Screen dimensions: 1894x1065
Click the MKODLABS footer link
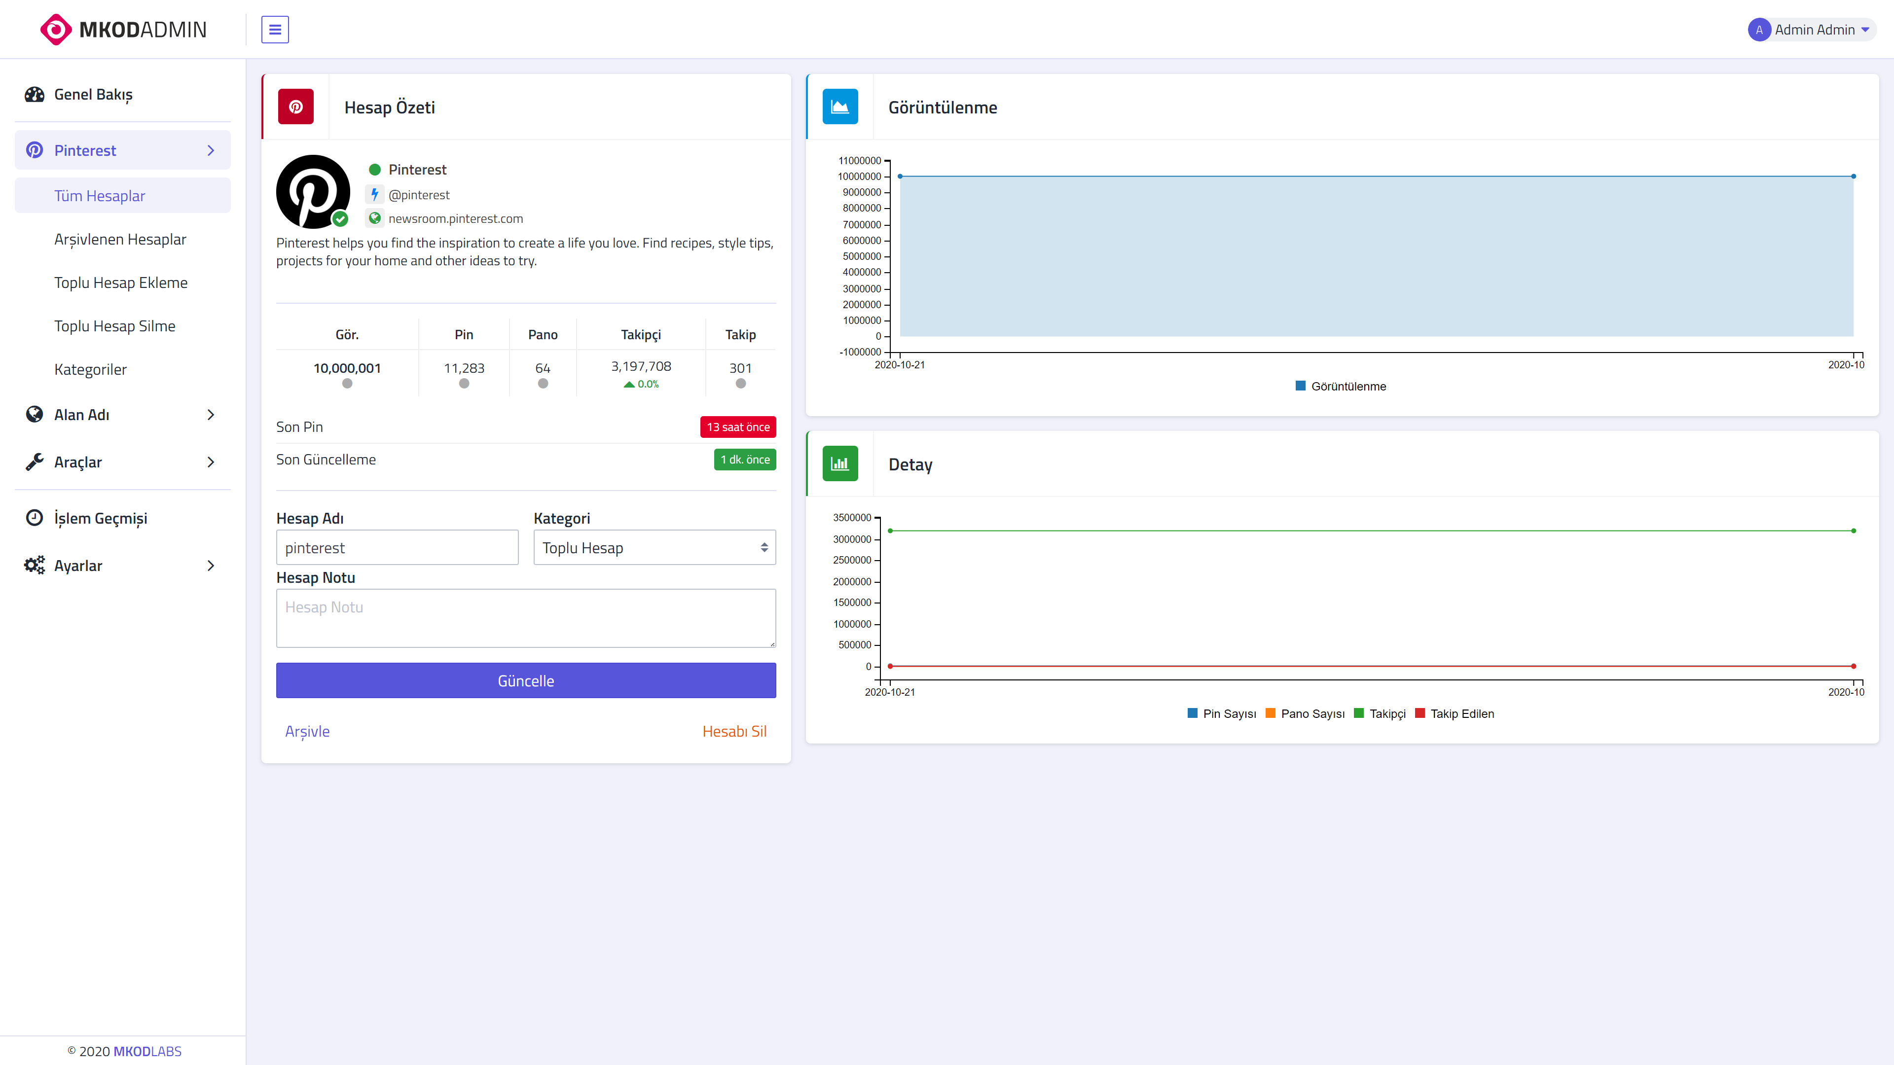[x=147, y=1051]
